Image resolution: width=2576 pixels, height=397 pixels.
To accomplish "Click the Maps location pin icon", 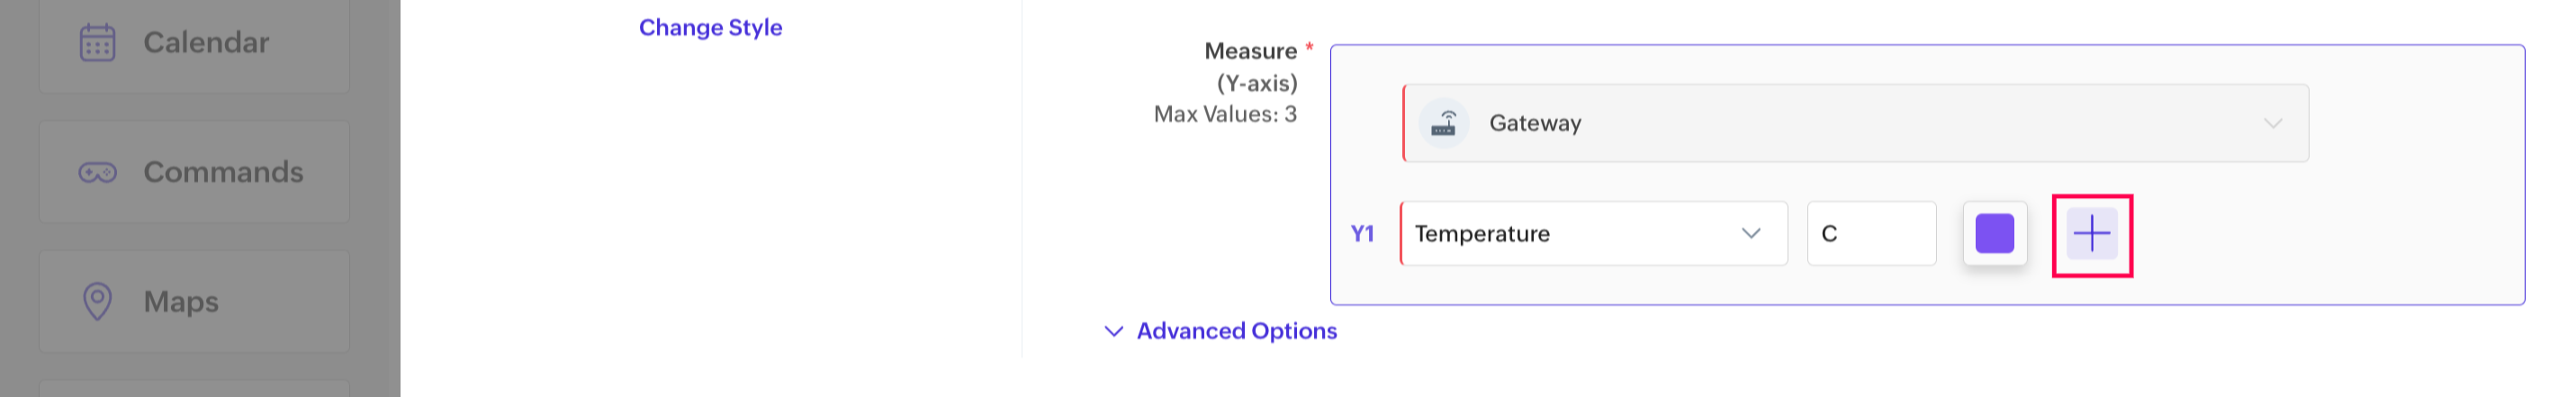I will point(97,301).
